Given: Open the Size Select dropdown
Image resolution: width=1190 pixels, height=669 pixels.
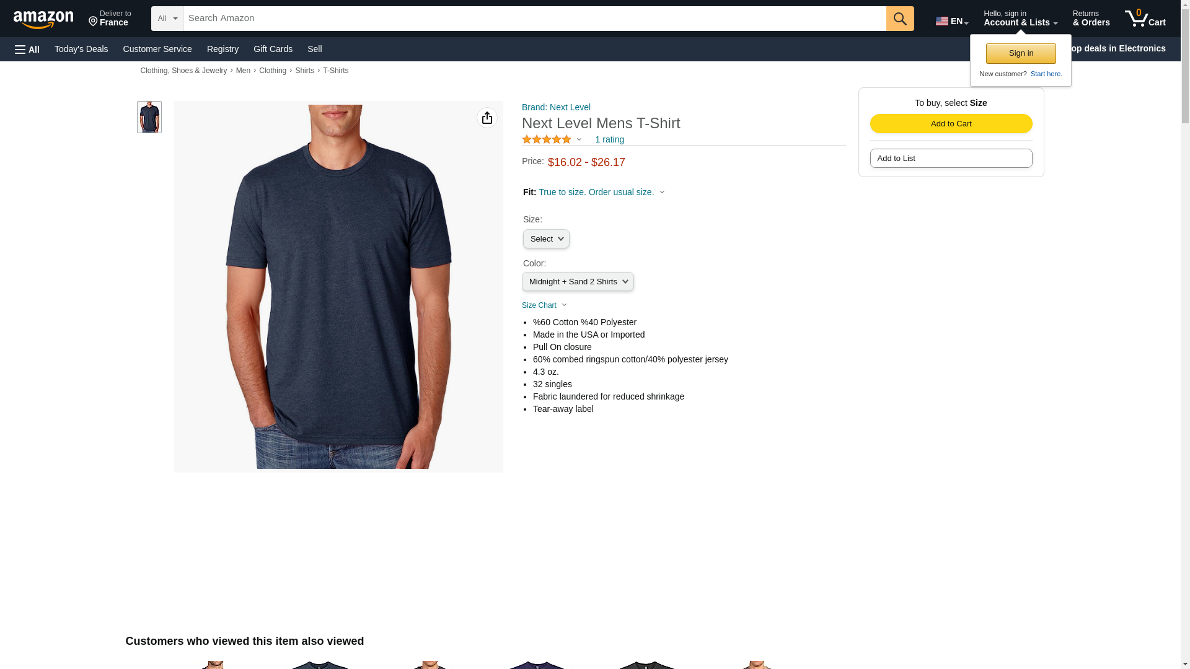Looking at the screenshot, I should point(546,239).
